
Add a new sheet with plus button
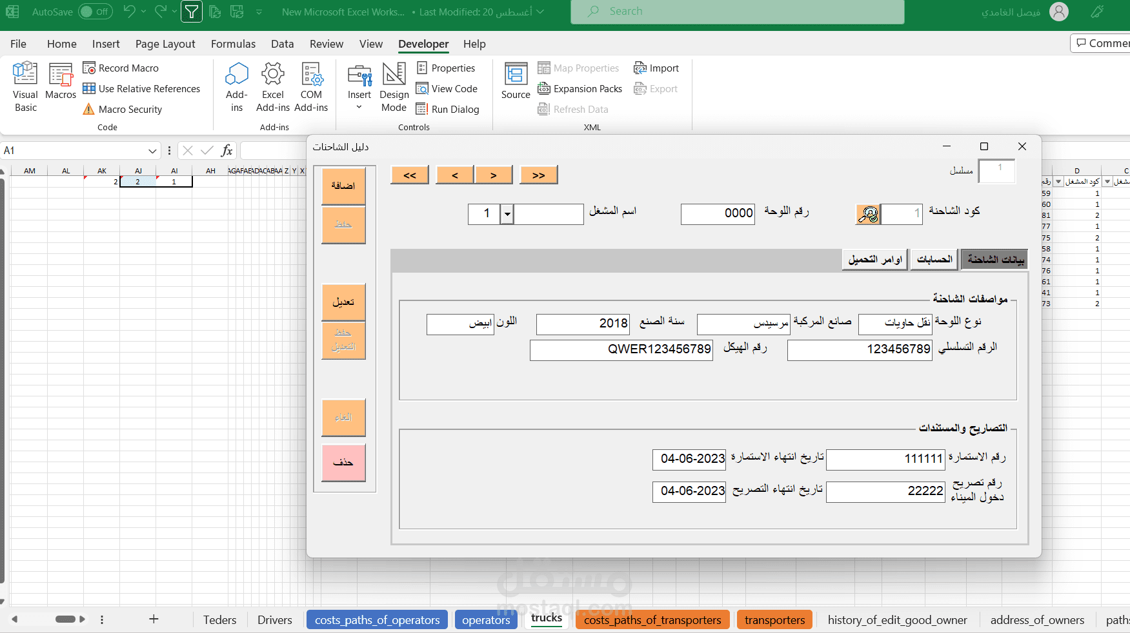click(x=154, y=619)
